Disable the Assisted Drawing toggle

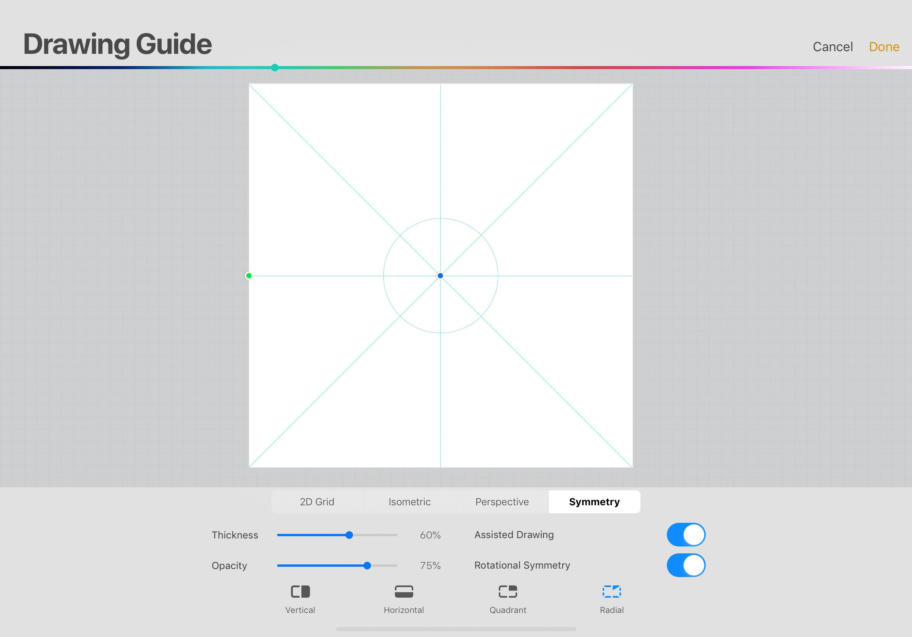point(686,535)
